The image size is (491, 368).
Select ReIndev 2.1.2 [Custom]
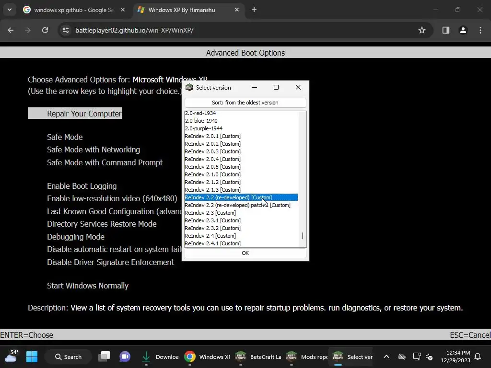241,182
